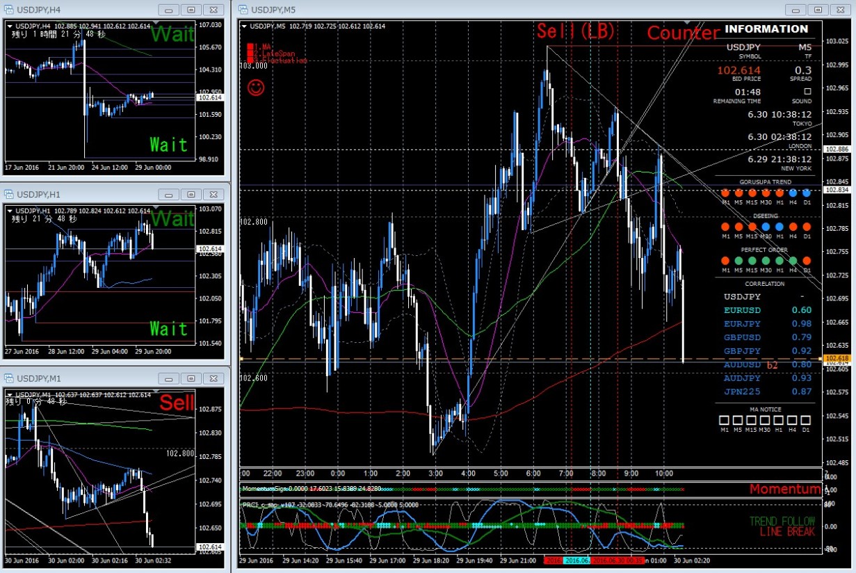Click the Sell(LB) label on M5 chart
This screenshot has height=573, width=856.
coord(575,31)
